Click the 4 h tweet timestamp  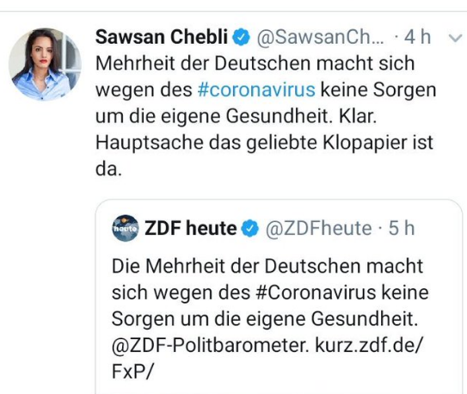418,37
